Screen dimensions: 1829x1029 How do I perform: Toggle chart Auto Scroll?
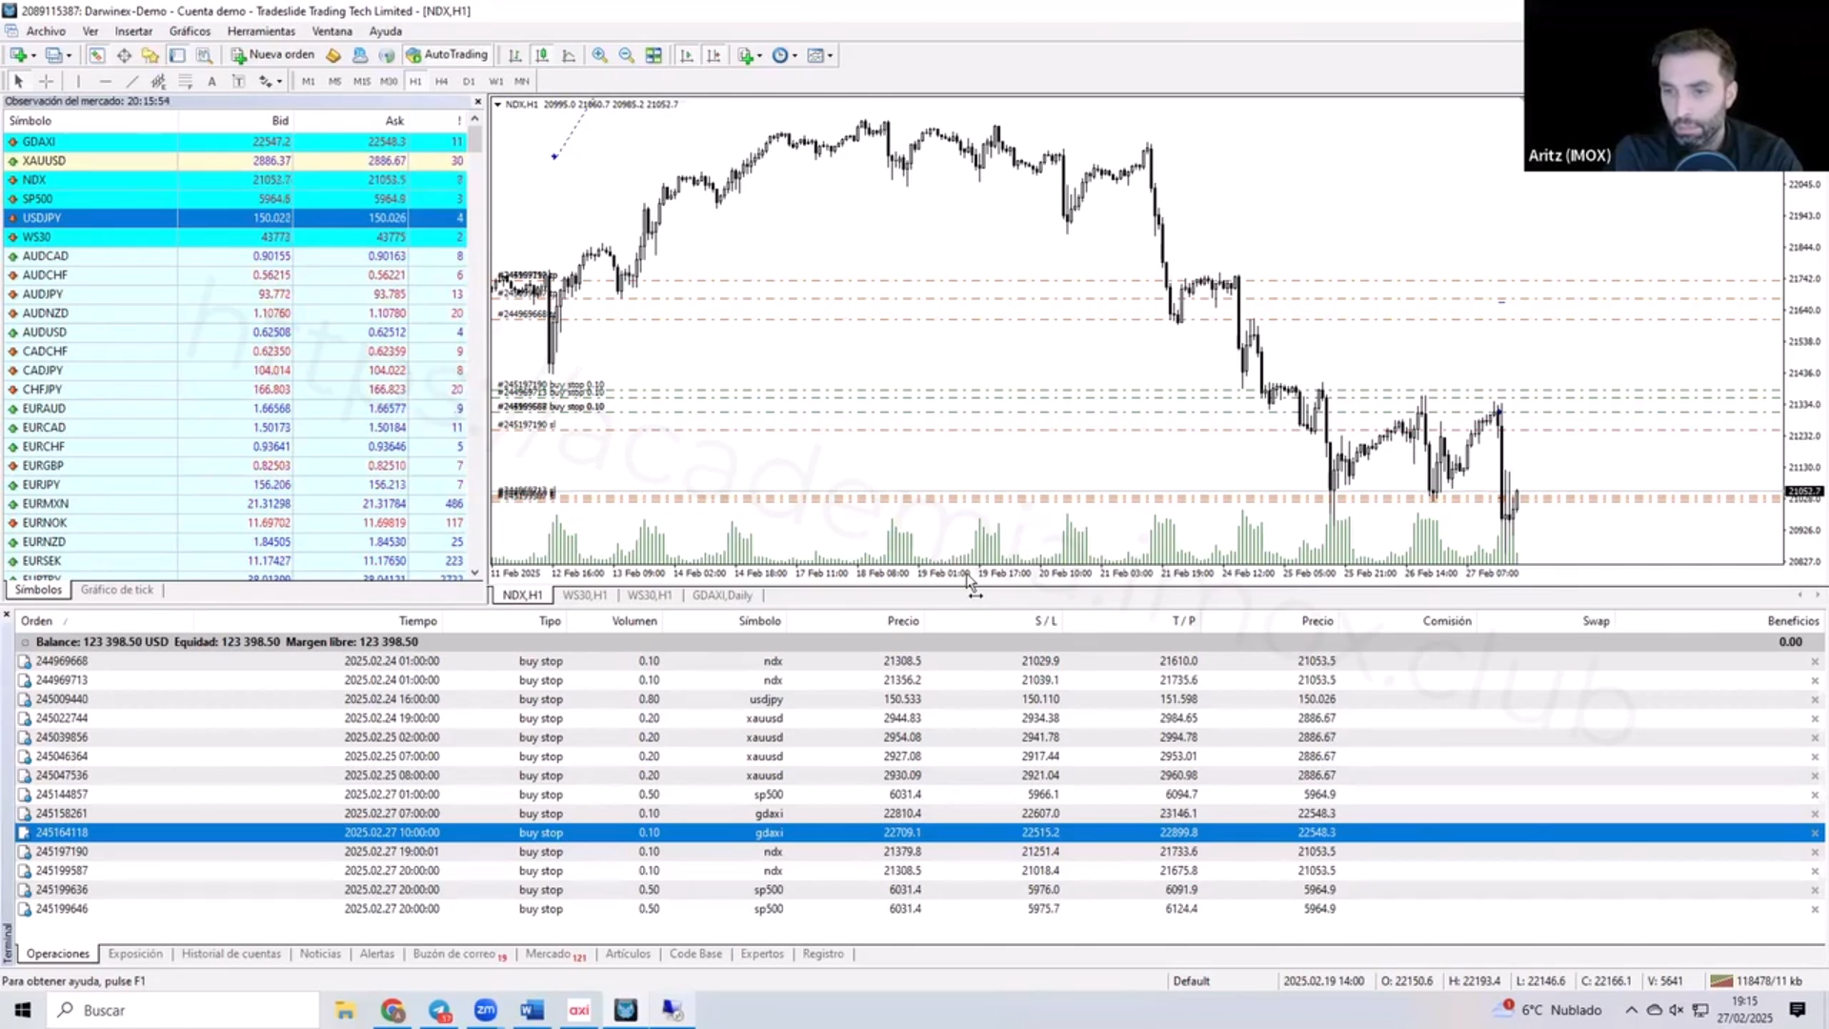686,55
